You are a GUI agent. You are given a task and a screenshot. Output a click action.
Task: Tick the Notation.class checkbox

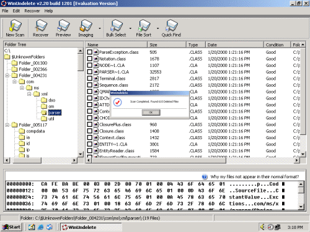tap(89, 59)
